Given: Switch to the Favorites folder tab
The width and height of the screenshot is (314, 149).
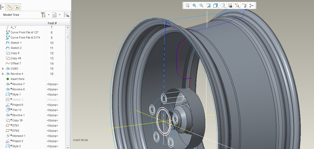Looking at the screenshot, I should point(17,7).
